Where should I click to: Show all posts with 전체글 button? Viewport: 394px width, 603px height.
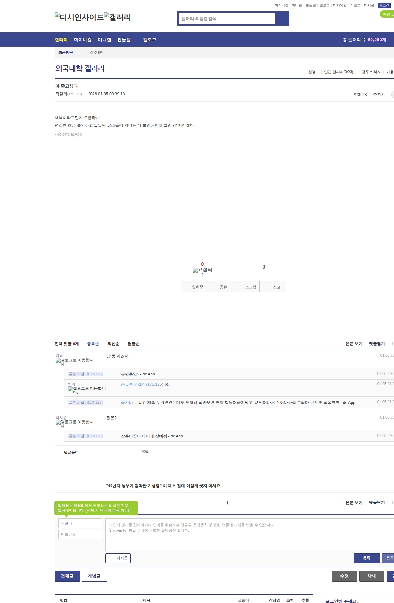click(x=67, y=576)
